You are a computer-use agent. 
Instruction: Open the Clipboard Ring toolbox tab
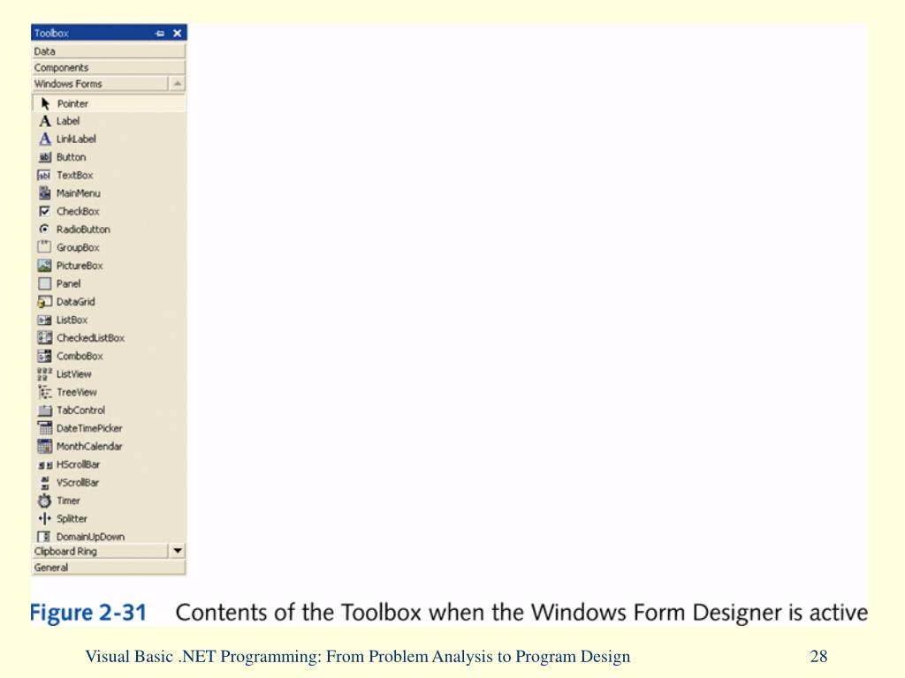coord(101,551)
